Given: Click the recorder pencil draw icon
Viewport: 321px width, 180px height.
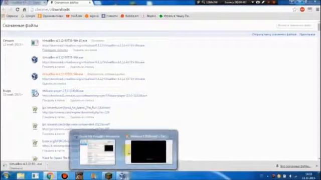Looking at the screenshot, I should coord(263,2).
